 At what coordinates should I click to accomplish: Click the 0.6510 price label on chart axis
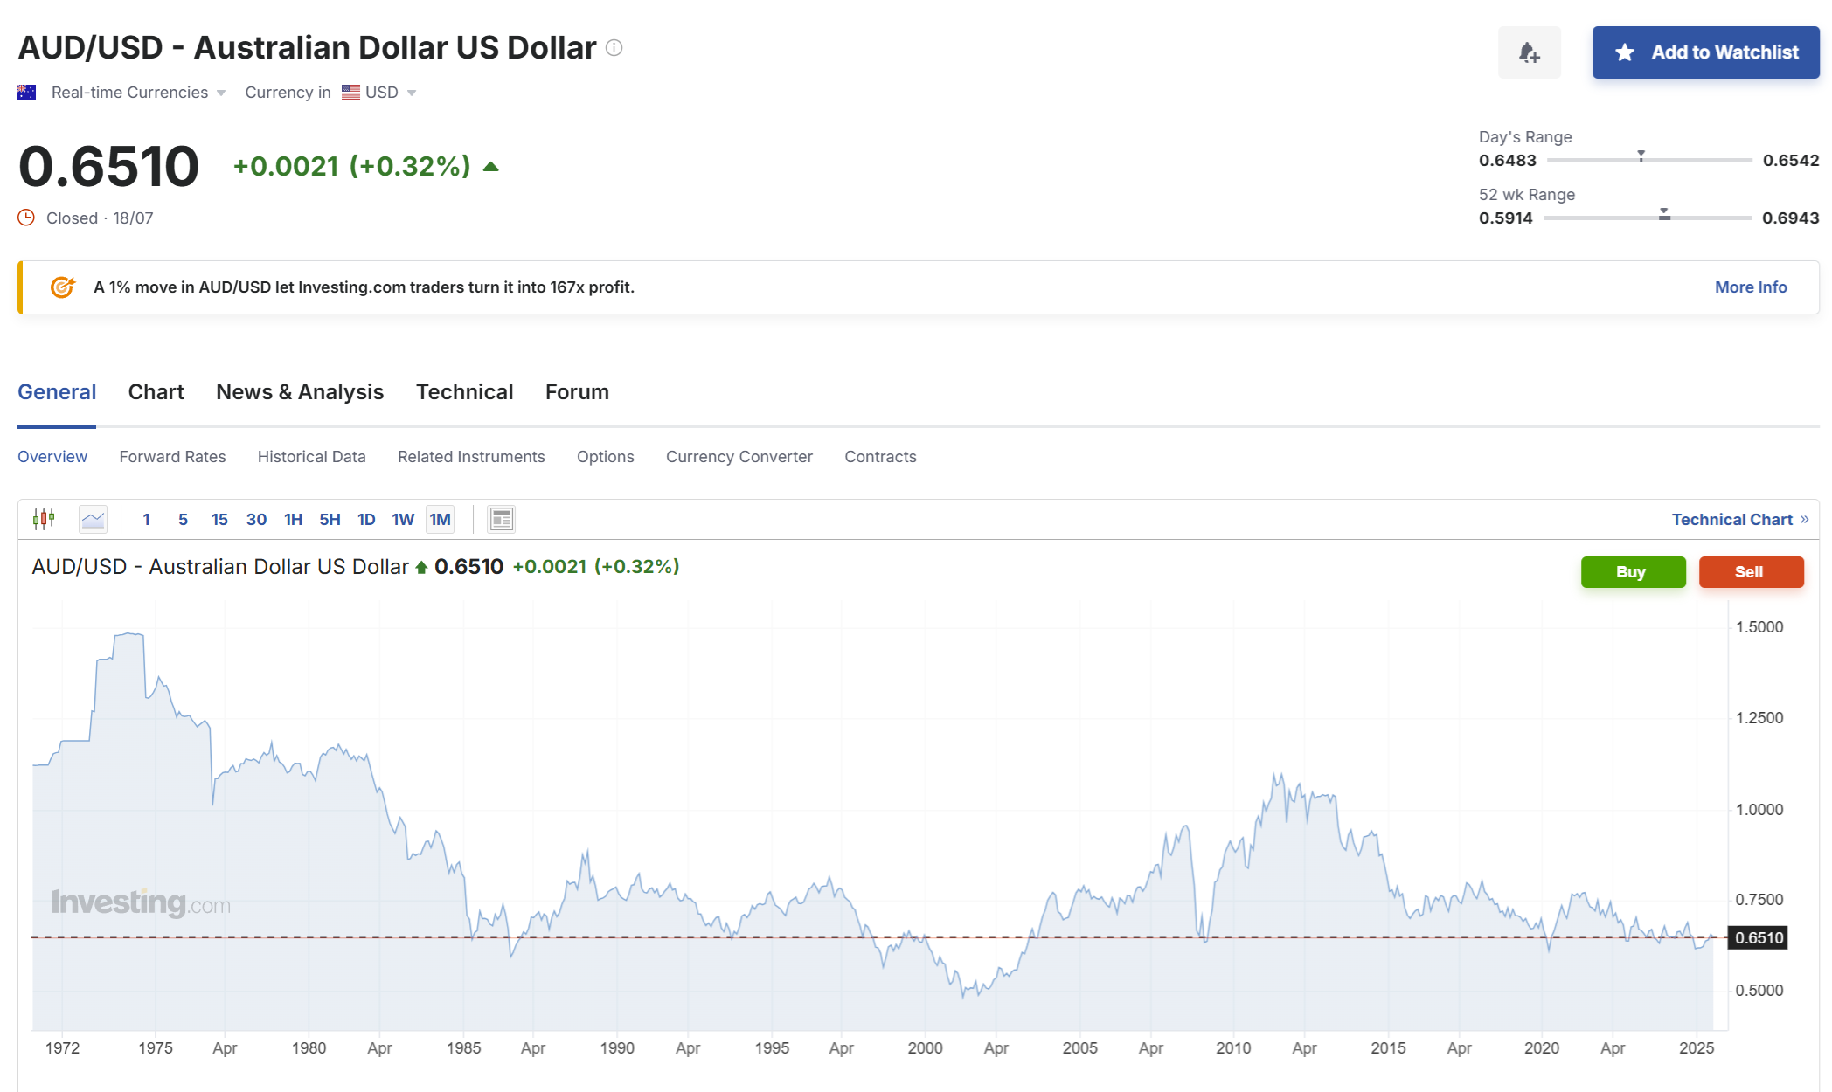(1759, 937)
